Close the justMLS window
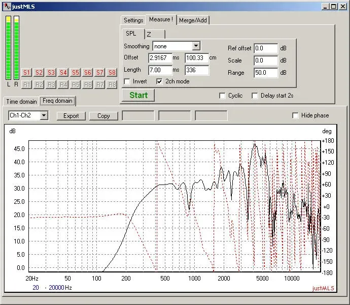350x305 pixels. coord(343,7)
